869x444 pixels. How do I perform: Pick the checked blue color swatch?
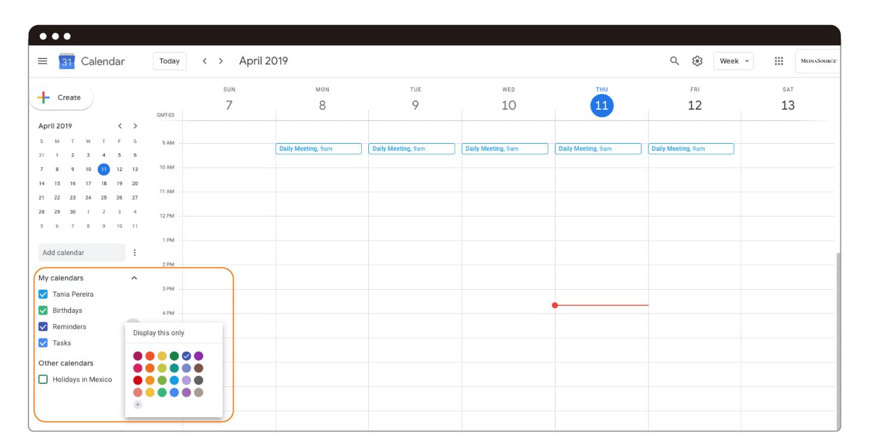click(186, 356)
